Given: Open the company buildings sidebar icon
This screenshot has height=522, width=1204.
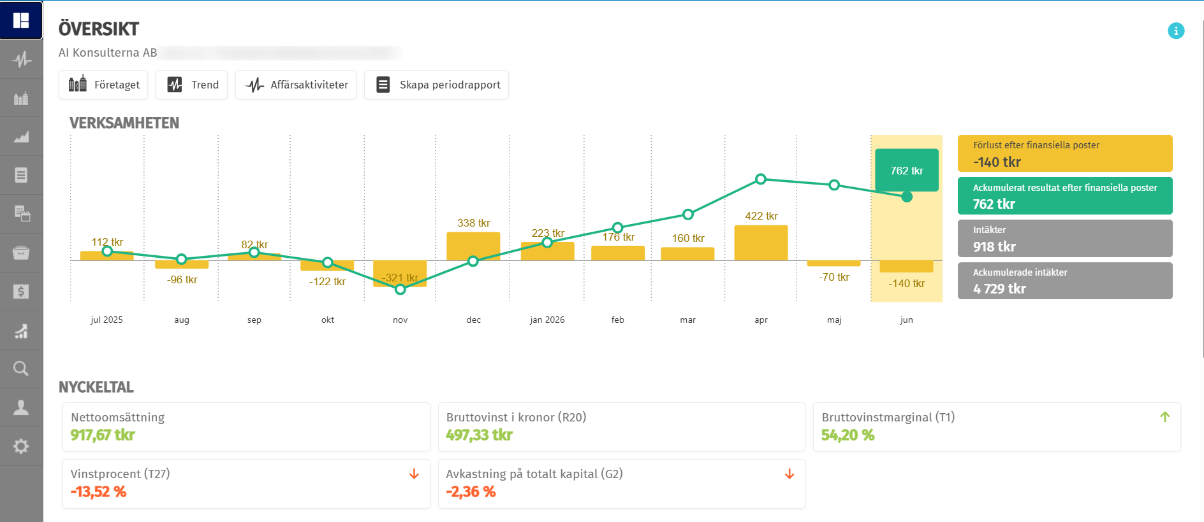Looking at the screenshot, I should pyautogui.click(x=21, y=98).
